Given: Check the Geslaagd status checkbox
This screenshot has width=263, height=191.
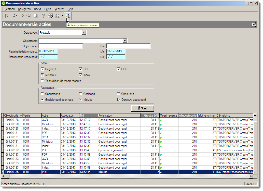Looking at the screenshot, I should point(80,94).
